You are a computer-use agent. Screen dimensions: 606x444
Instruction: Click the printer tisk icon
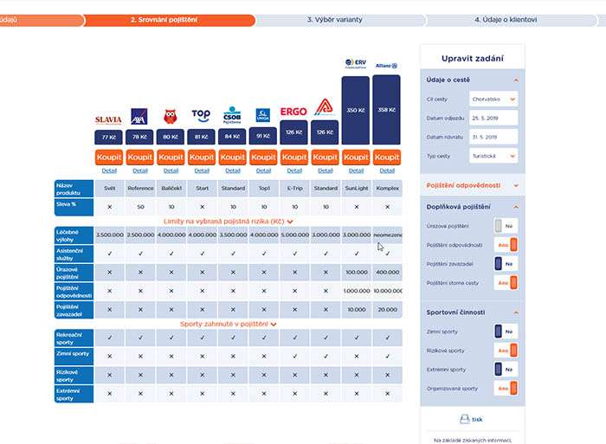465,419
